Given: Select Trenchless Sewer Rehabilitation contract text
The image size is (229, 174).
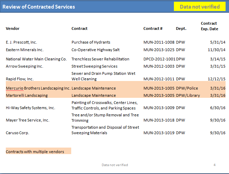Looking at the screenshot, I should pyautogui.click(x=100, y=59).
